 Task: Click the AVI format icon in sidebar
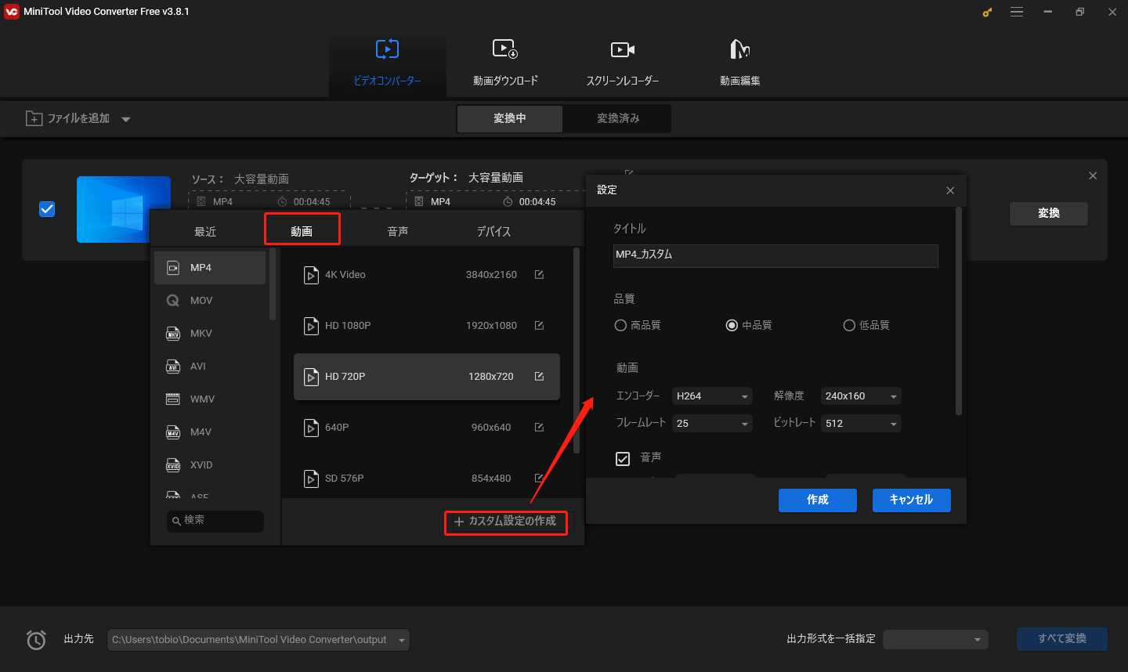pyautogui.click(x=173, y=367)
